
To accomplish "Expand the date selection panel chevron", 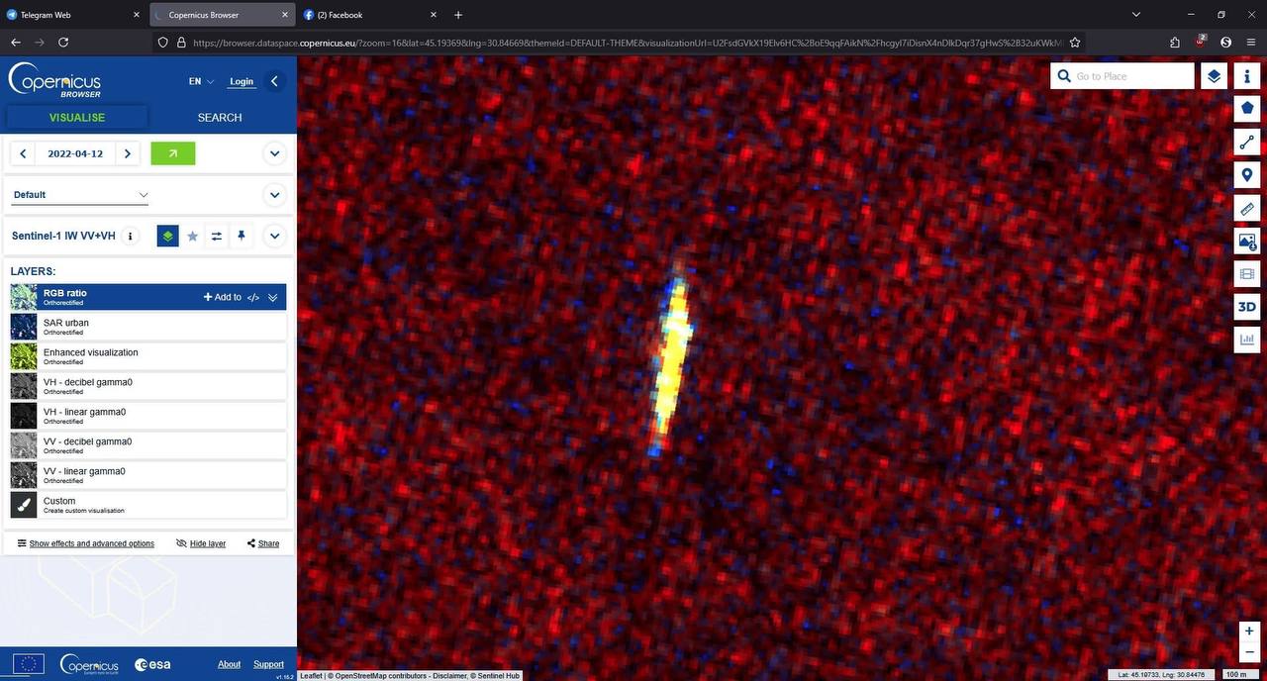I will (274, 153).
